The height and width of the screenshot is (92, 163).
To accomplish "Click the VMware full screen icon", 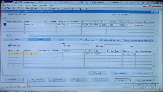I will tap(82, 2).
